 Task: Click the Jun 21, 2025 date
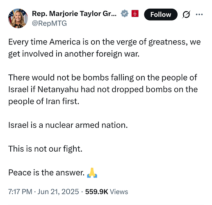(x=58, y=191)
